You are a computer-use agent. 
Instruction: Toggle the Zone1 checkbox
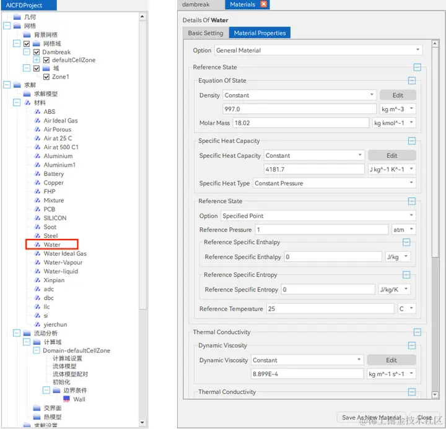click(46, 77)
